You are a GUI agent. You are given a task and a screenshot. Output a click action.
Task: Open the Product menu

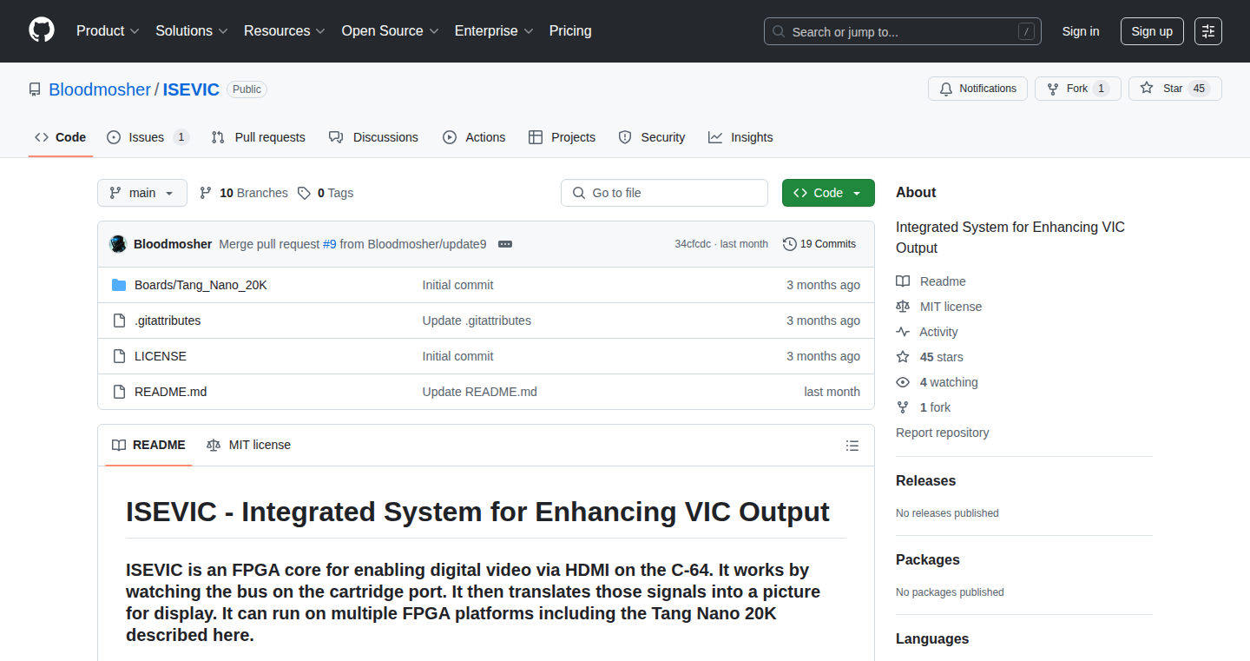[108, 31]
